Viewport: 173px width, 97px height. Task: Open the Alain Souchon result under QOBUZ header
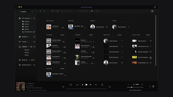tap(99, 27)
